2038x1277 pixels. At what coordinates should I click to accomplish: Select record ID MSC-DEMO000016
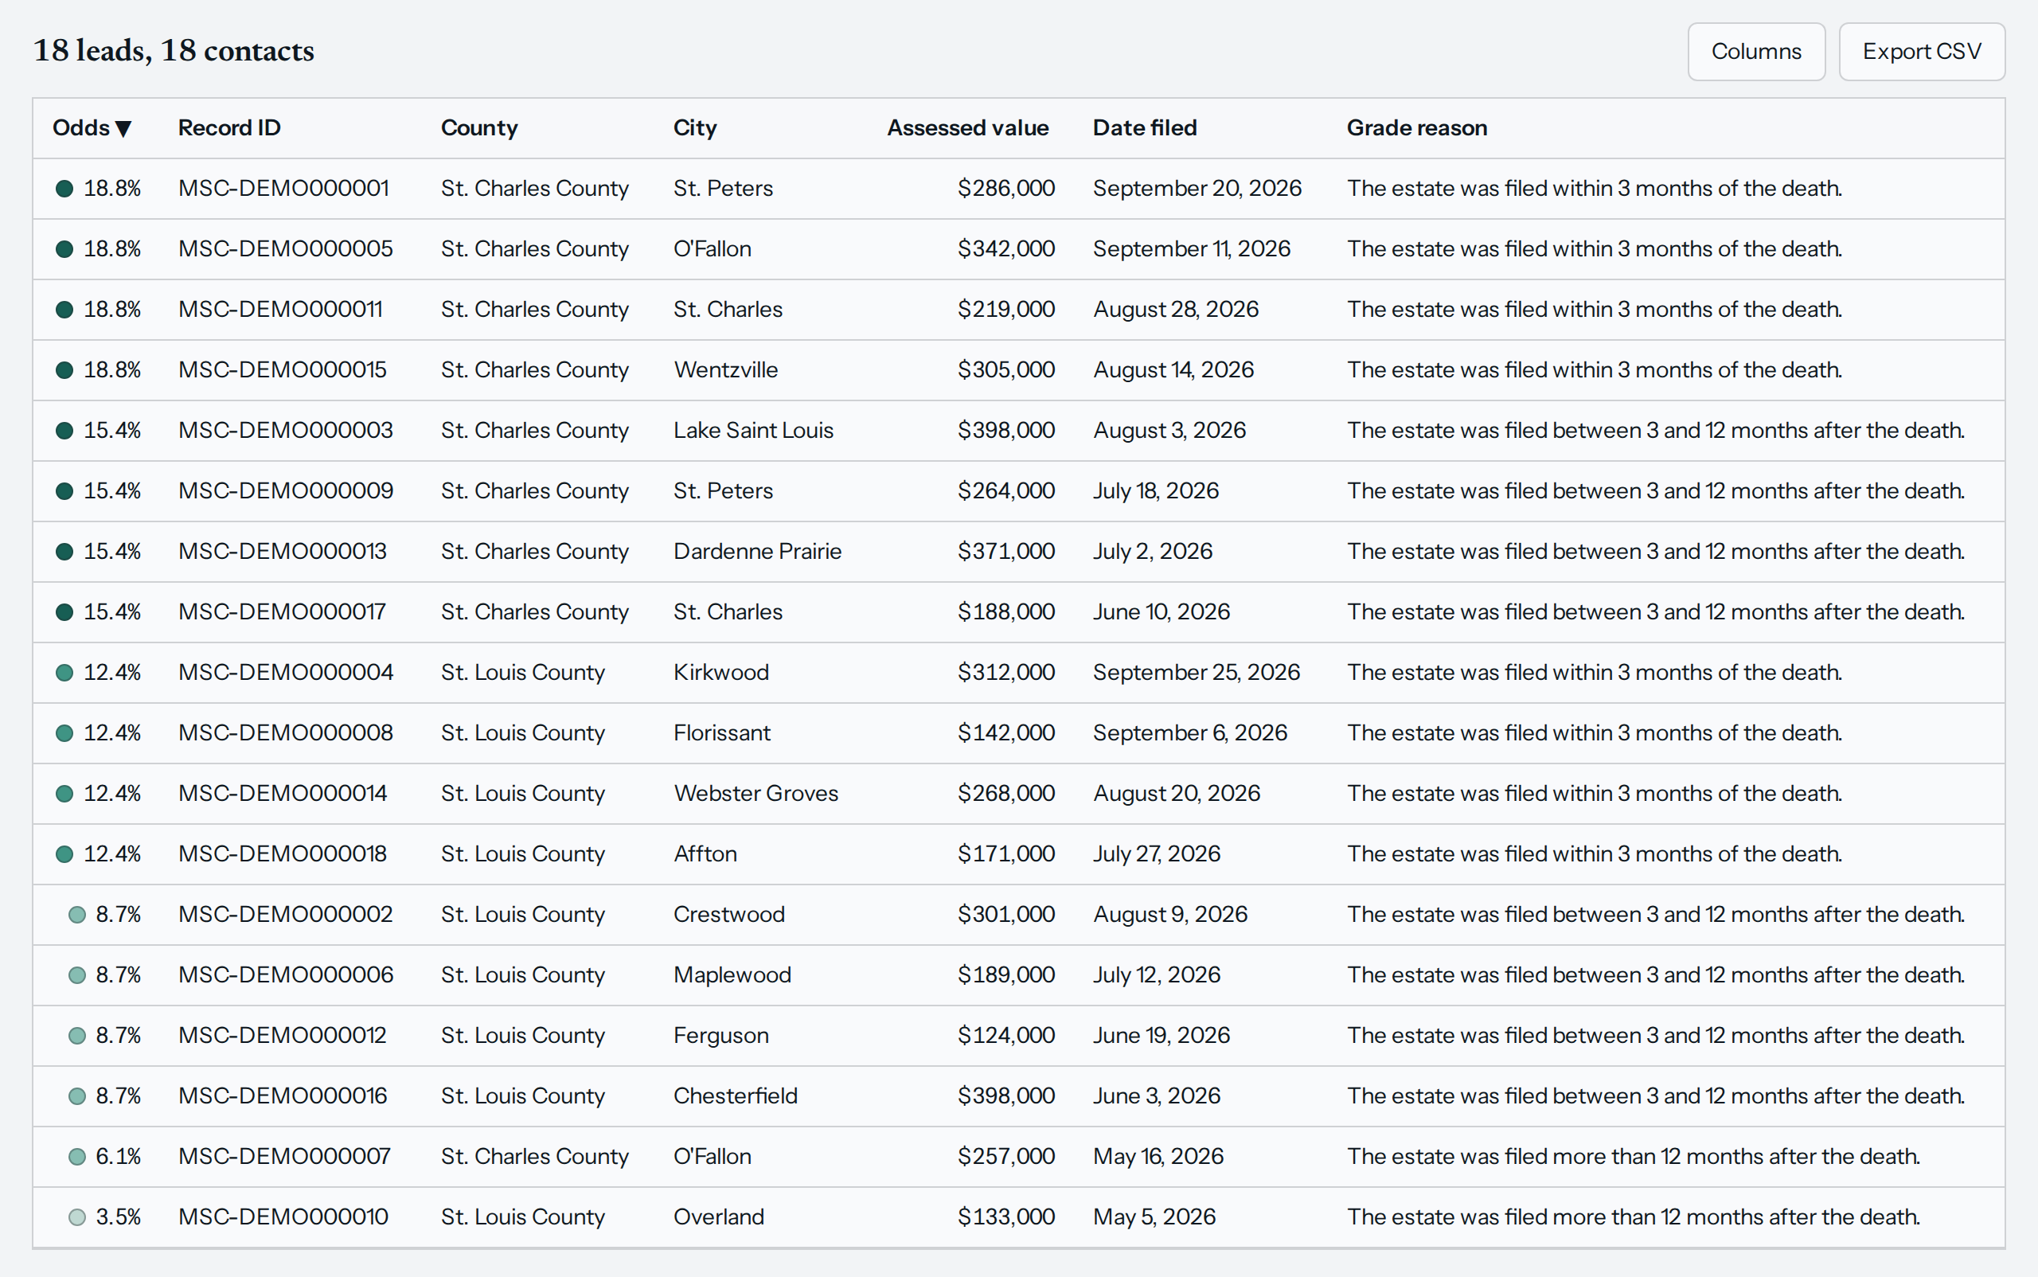(282, 1096)
